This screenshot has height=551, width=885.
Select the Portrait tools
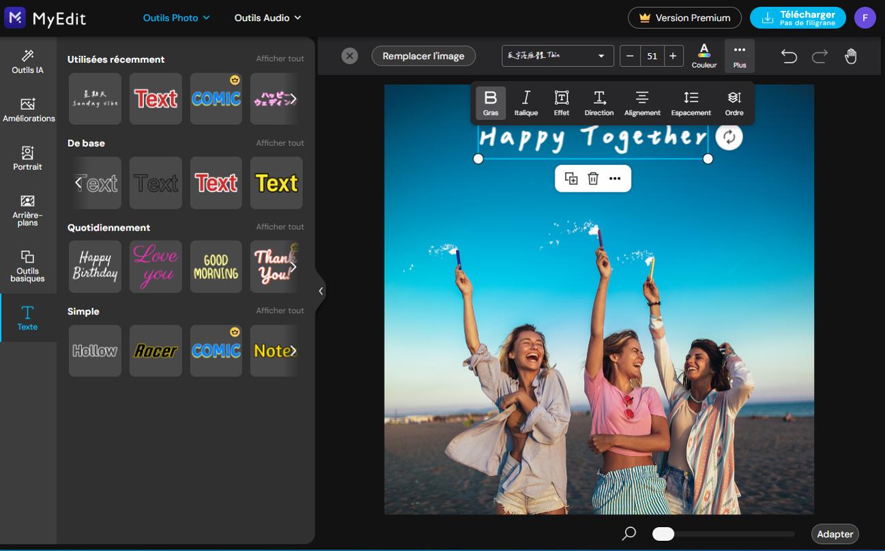27,158
